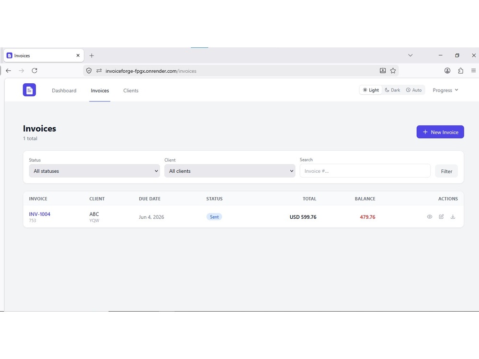Select the Invoices browser tab
The width and height of the screenshot is (479, 359).
(x=44, y=56)
